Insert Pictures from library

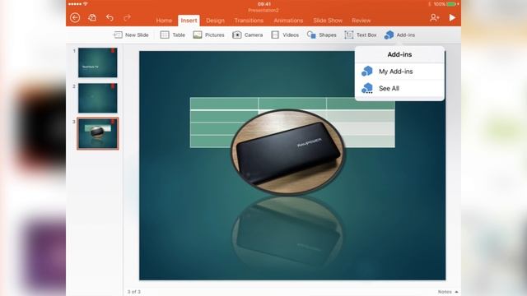pyautogui.click(x=208, y=35)
